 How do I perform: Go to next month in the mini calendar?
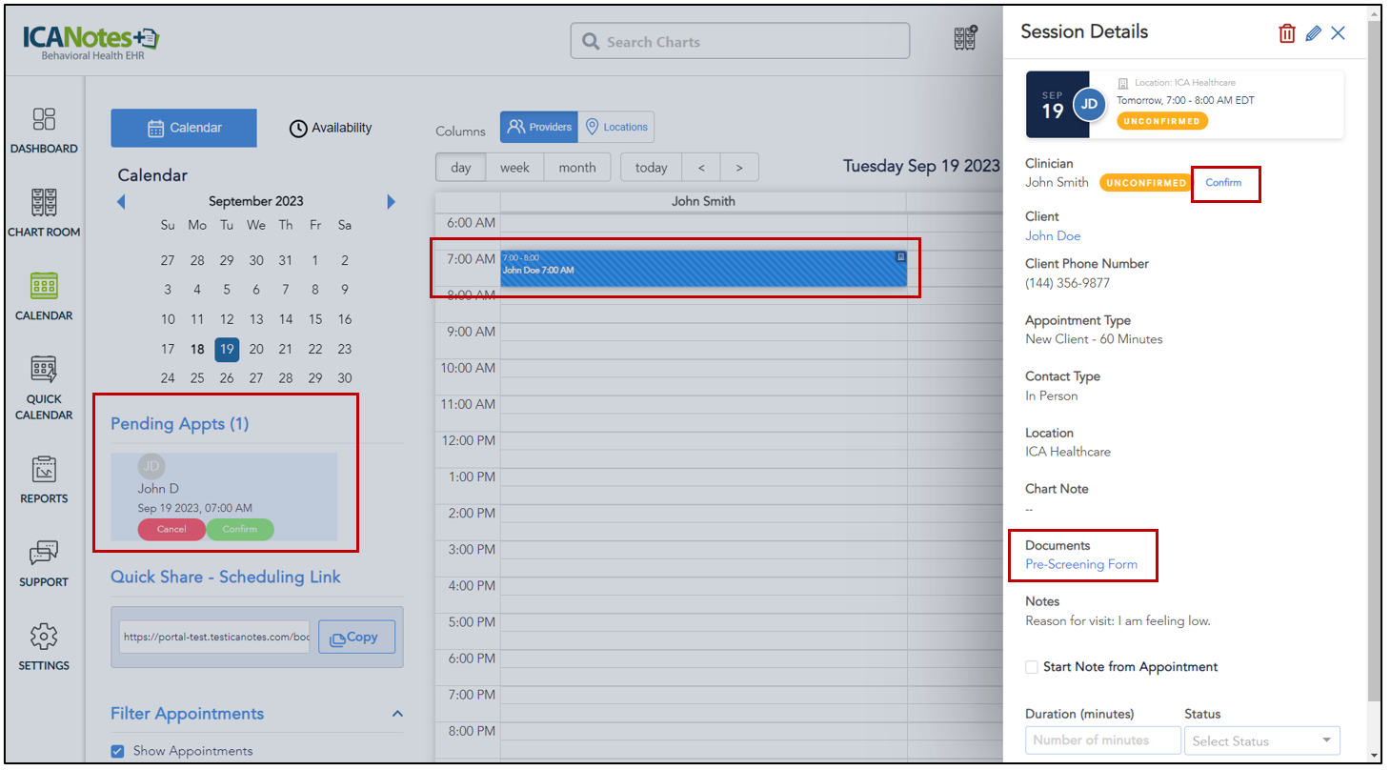click(391, 201)
